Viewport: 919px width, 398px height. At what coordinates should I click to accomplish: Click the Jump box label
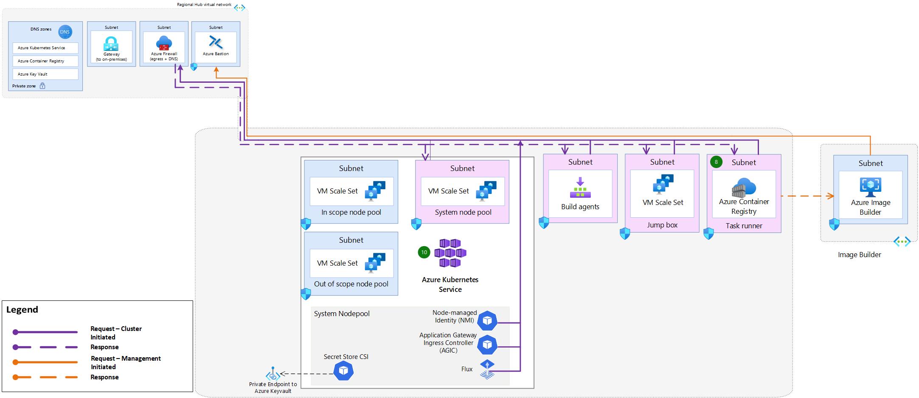pos(662,225)
